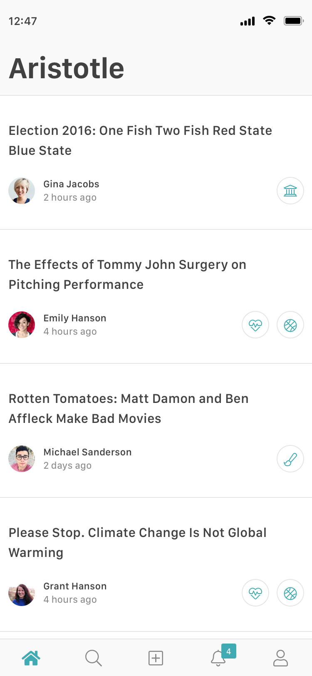Tap paintbrush arts icon on Rotten Tomatoes post

[290, 459]
